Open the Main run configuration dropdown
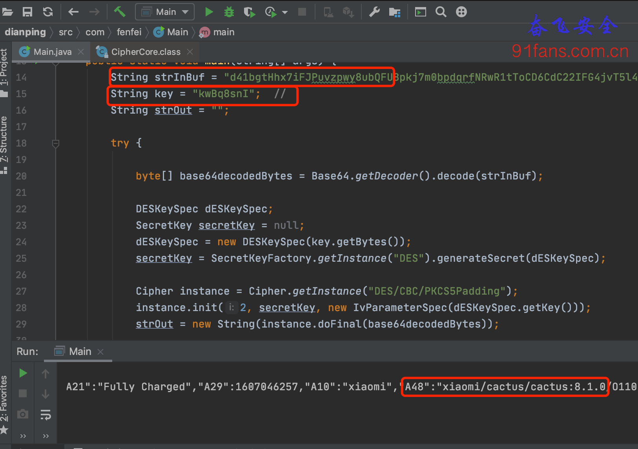 [165, 12]
